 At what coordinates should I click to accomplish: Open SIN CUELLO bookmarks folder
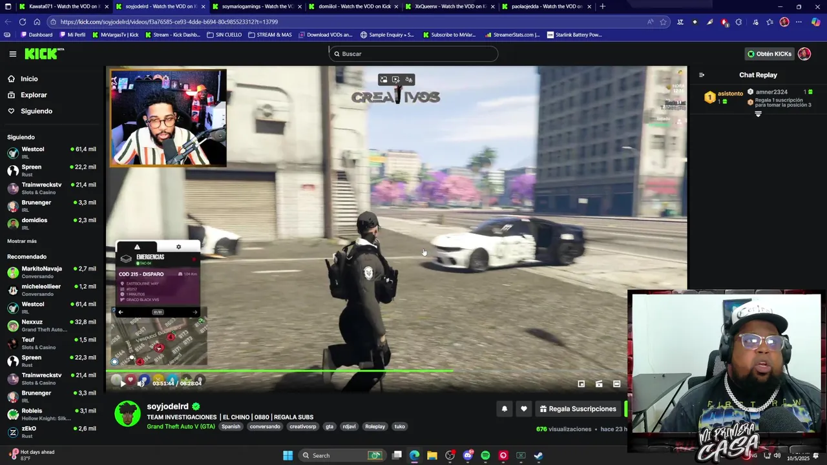click(x=224, y=35)
